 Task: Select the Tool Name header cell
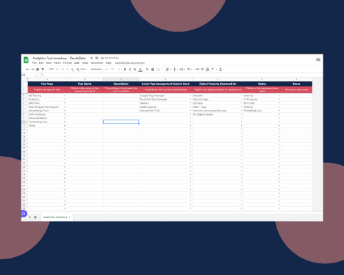(85, 84)
